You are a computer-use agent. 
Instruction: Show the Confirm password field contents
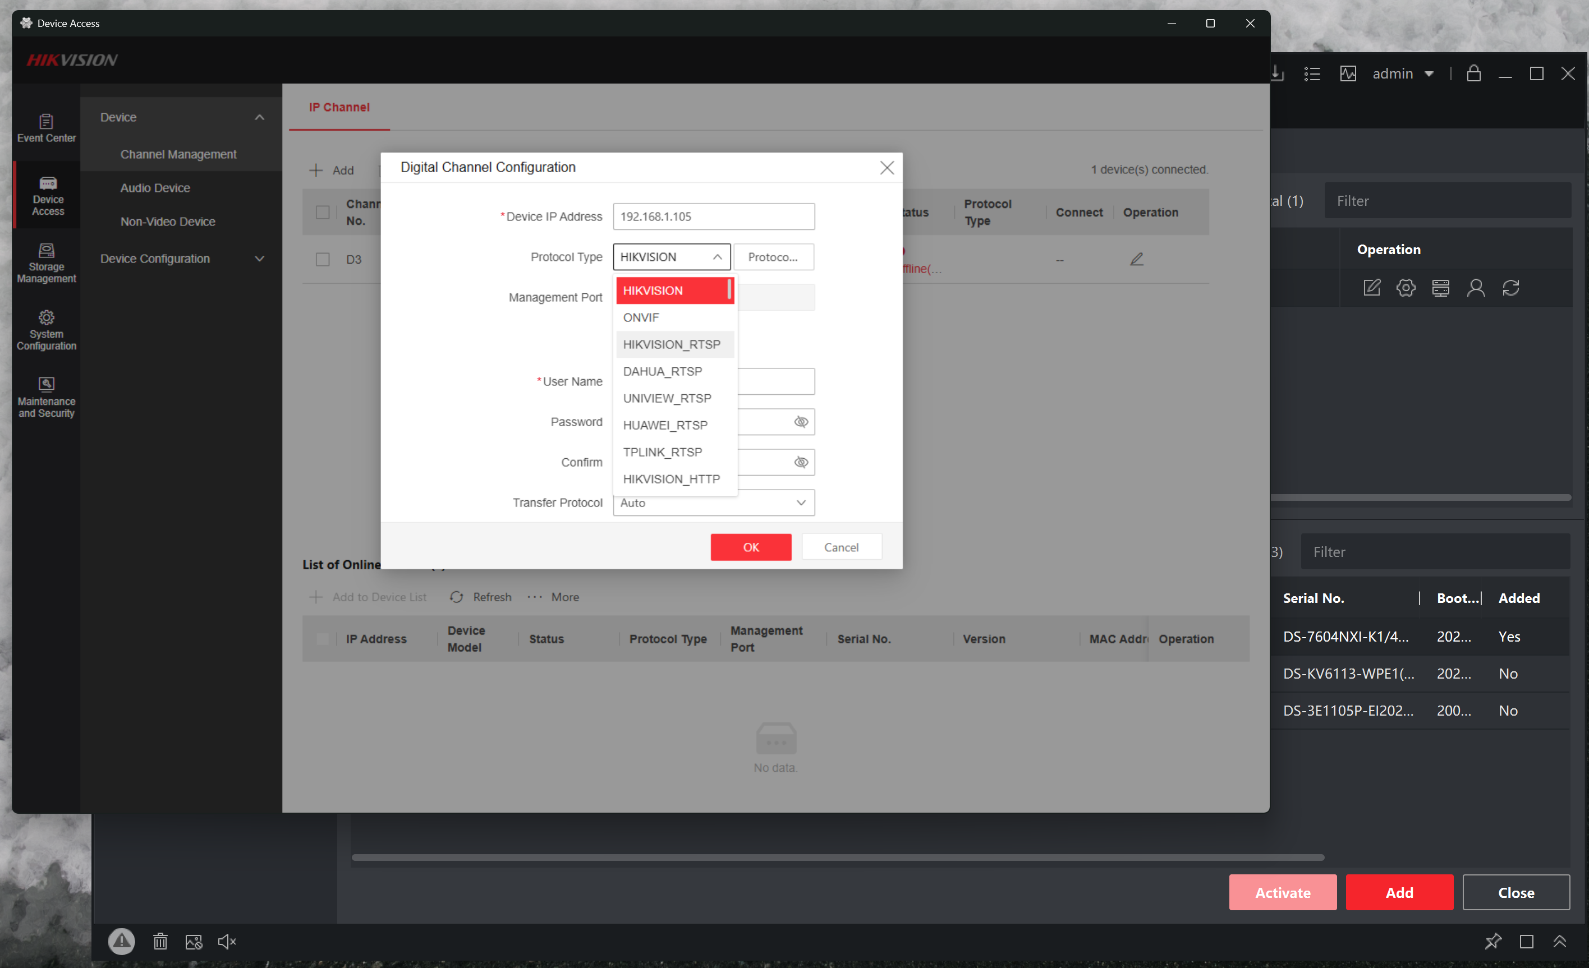click(800, 462)
